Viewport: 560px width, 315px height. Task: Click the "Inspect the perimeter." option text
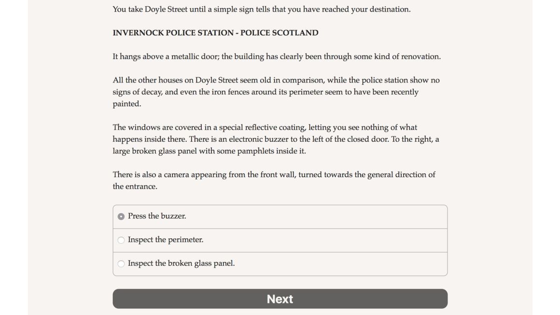click(166, 240)
